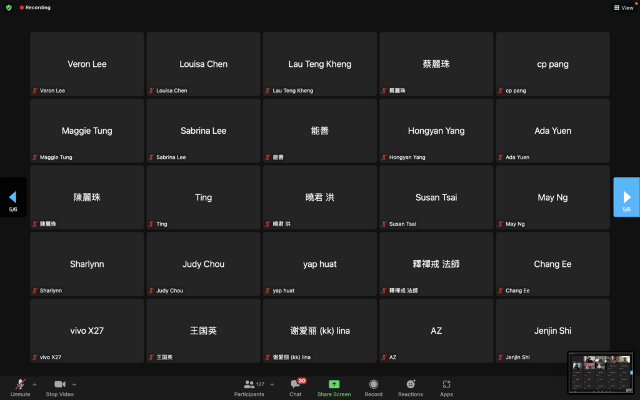Open the View layout menu
640x400 pixels.
[x=624, y=7]
